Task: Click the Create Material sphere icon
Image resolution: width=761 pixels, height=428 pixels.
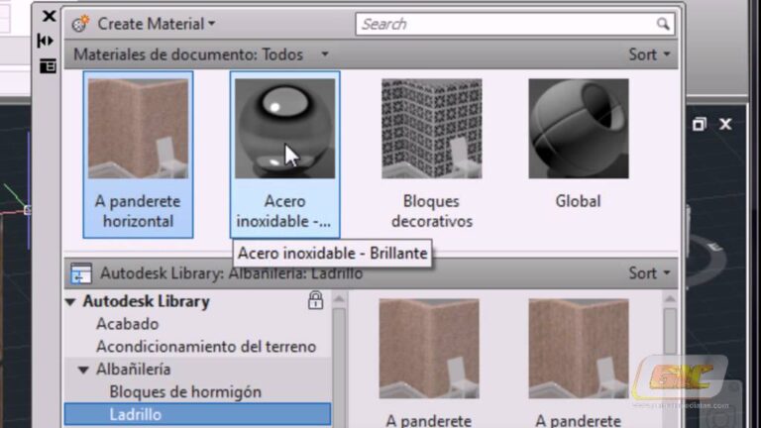Action: pos(80,24)
